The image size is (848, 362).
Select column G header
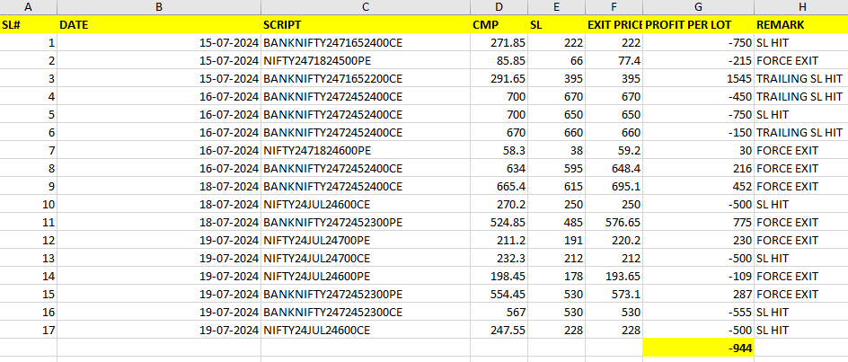pos(698,7)
